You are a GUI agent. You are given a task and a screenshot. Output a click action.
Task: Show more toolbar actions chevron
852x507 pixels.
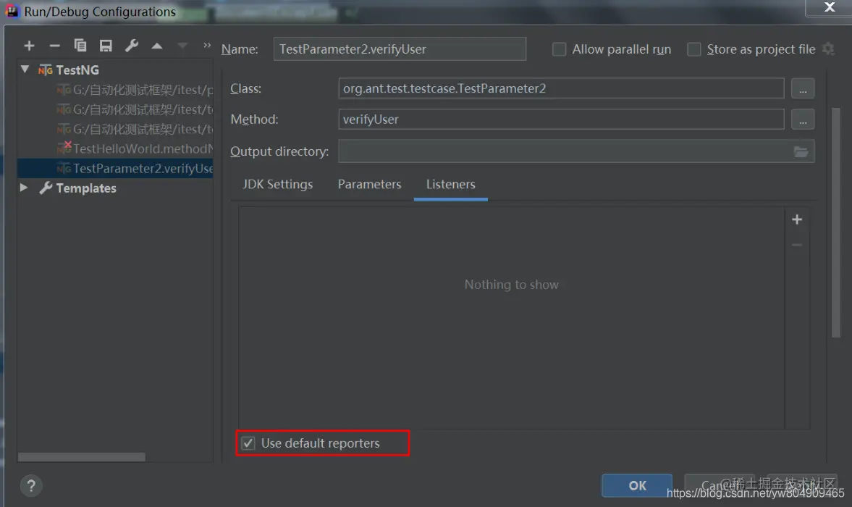(x=206, y=45)
